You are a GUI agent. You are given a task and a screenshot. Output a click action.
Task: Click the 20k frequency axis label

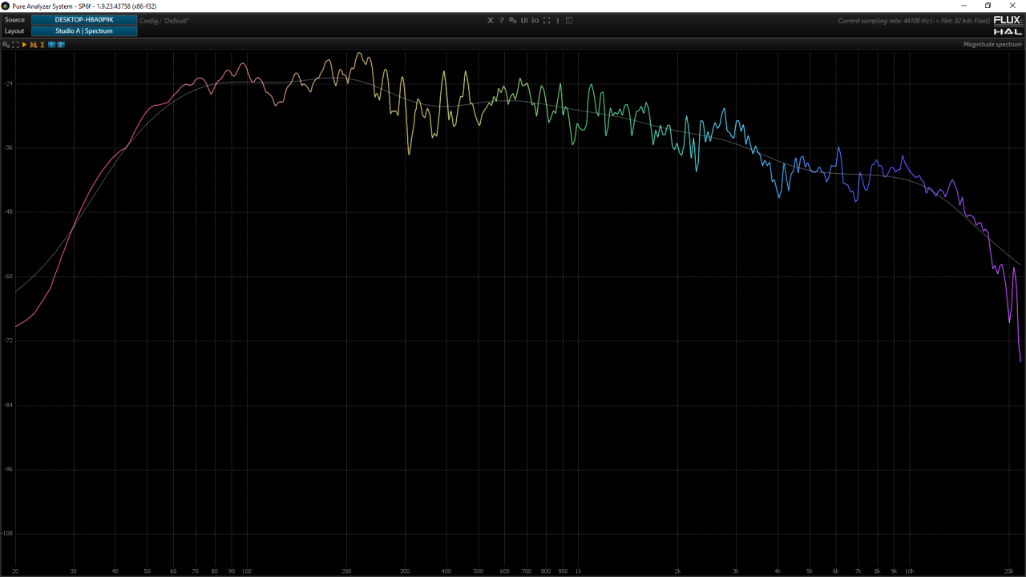point(1009,571)
